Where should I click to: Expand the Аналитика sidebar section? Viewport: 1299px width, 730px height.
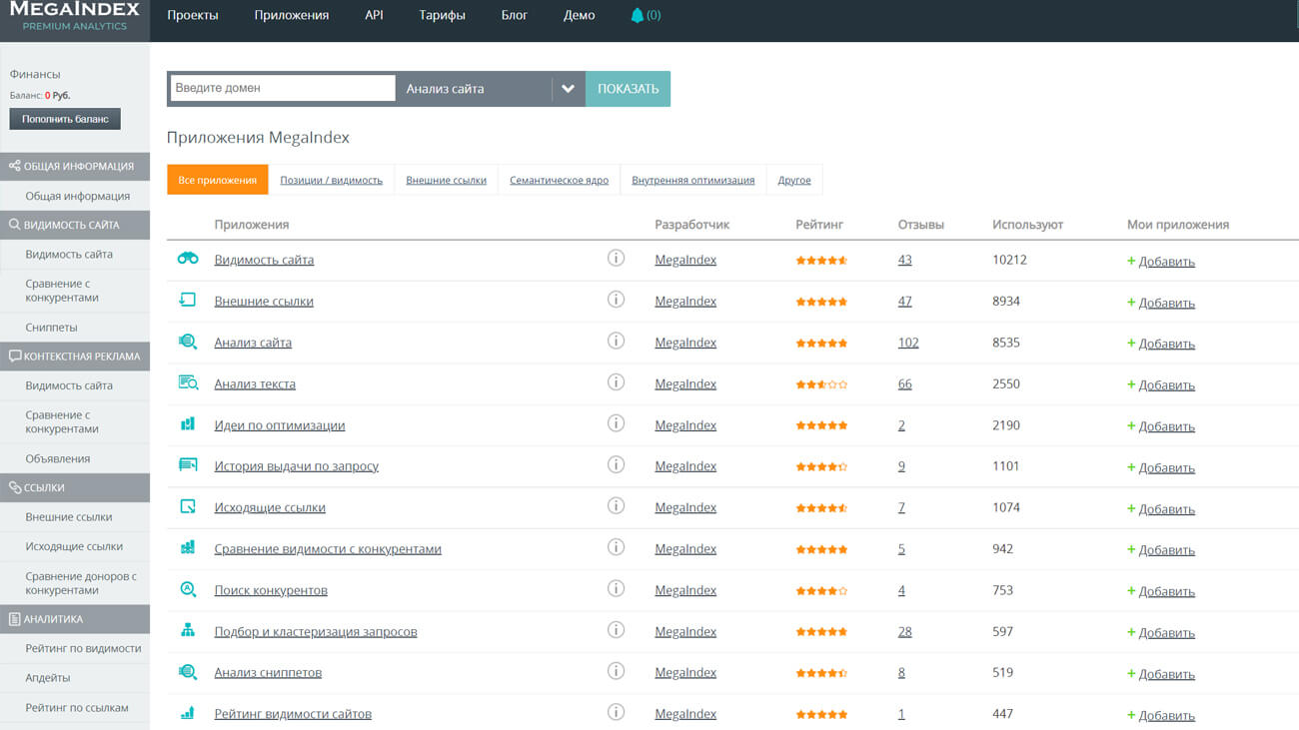pyautogui.click(x=75, y=619)
